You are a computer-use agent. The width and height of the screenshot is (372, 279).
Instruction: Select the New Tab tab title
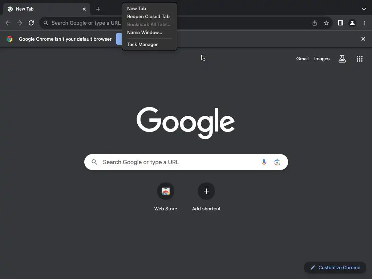click(25, 9)
